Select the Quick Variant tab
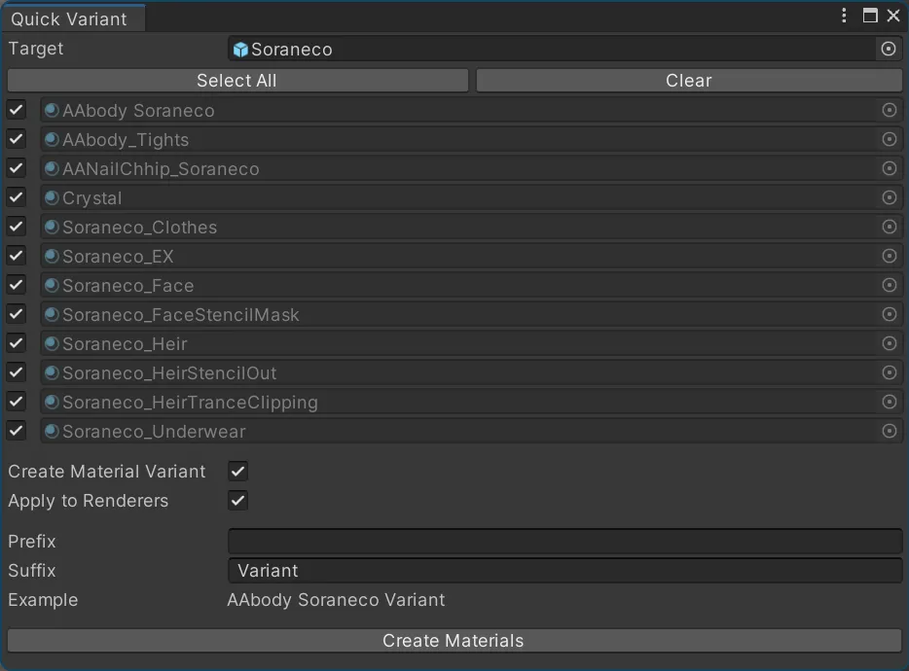The image size is (909, 671). coord(69,18)
